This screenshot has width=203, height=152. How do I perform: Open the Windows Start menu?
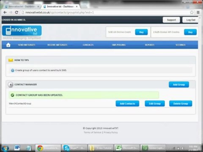5,148
